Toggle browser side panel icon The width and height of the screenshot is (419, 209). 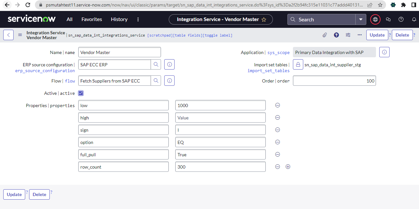point(414,5)
